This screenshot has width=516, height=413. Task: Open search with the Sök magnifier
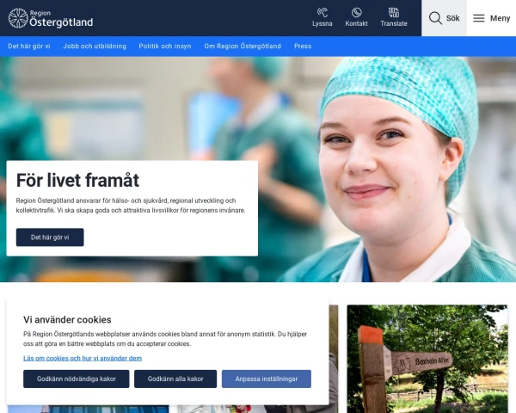pyautogui.click(x=444, y=18)
